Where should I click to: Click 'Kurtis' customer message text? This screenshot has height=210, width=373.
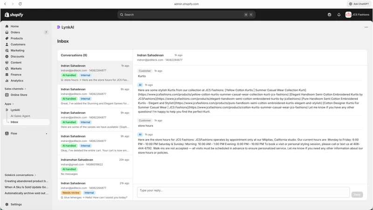point(142,76)
